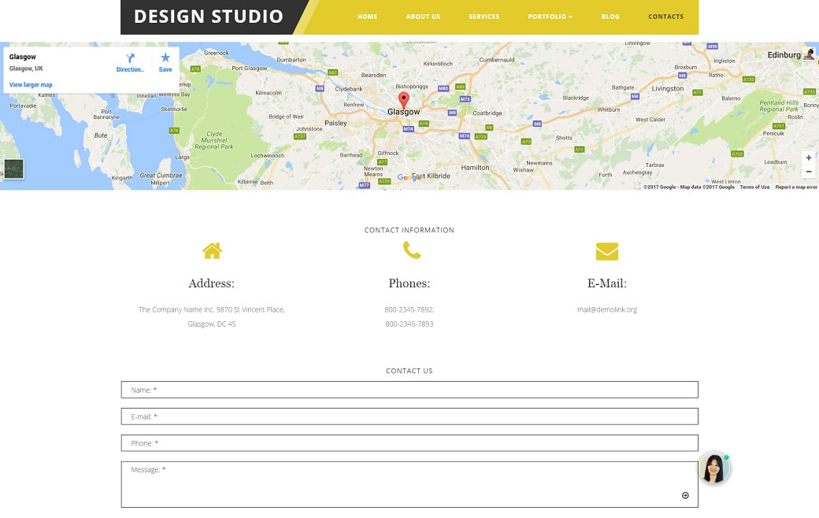This screenshot has height=518, width=819.
Task: Expand the Portfolio dropdown menu
Action: [550, 17]
